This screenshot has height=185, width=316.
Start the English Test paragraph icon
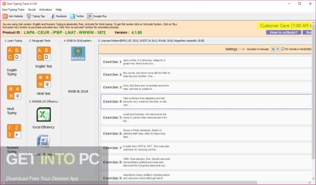tap(44, 54)
